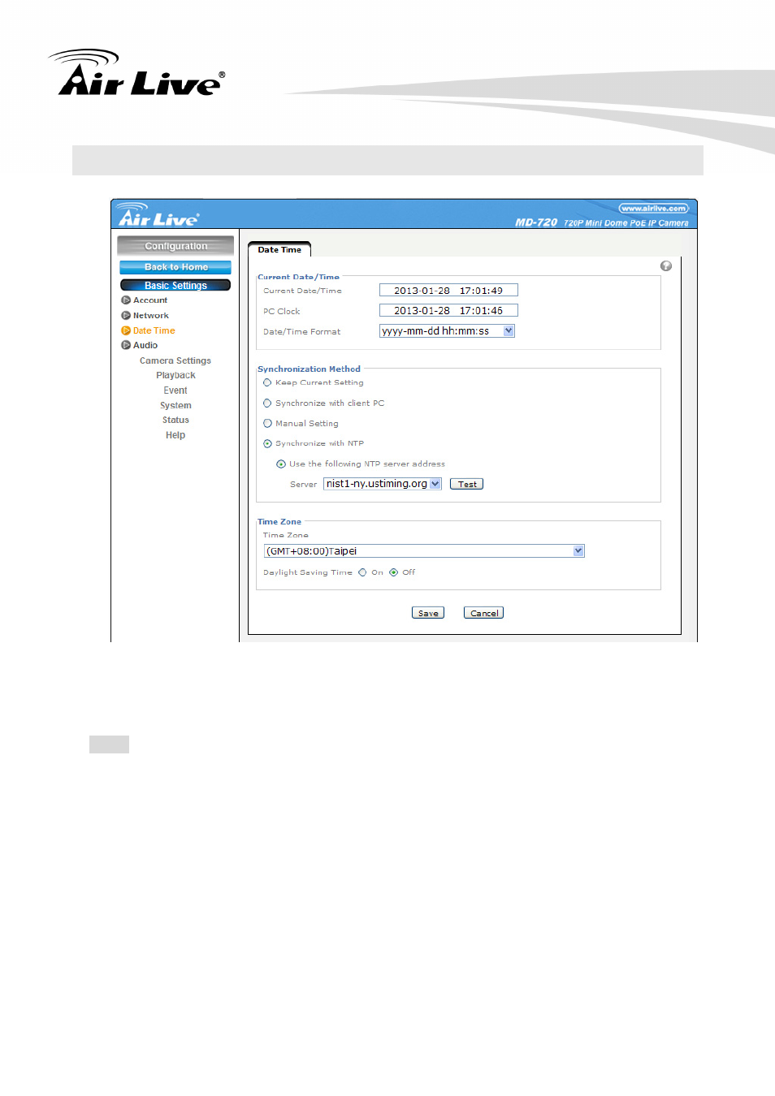The height and width of the screenshot is (1096, 775).
Task: Open Basic Settings menu section
Action: (x=175, y=285)
